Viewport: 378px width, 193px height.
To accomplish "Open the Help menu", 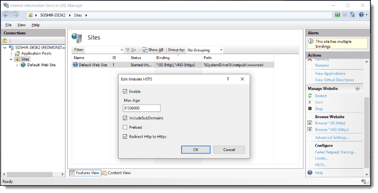I will coord(35,25).
